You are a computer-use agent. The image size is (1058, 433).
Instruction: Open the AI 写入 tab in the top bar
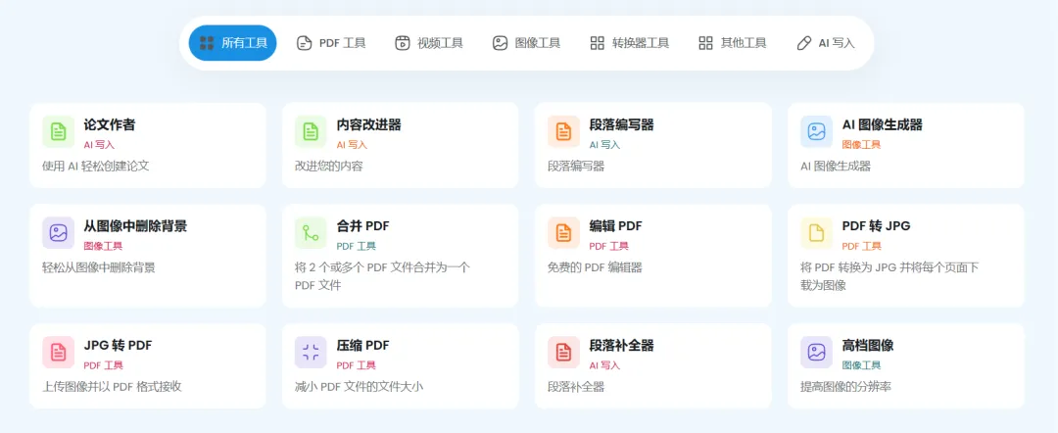[x=825, y=43]
